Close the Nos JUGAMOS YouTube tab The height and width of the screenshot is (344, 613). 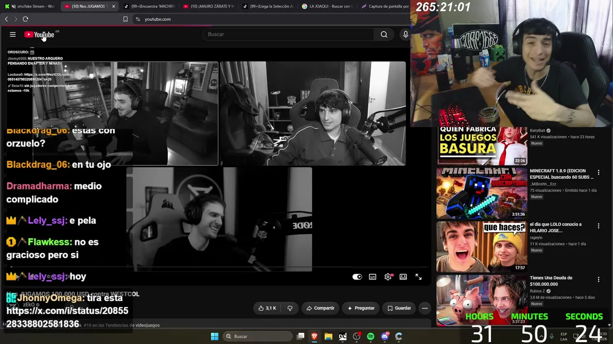tap(113, 6)
